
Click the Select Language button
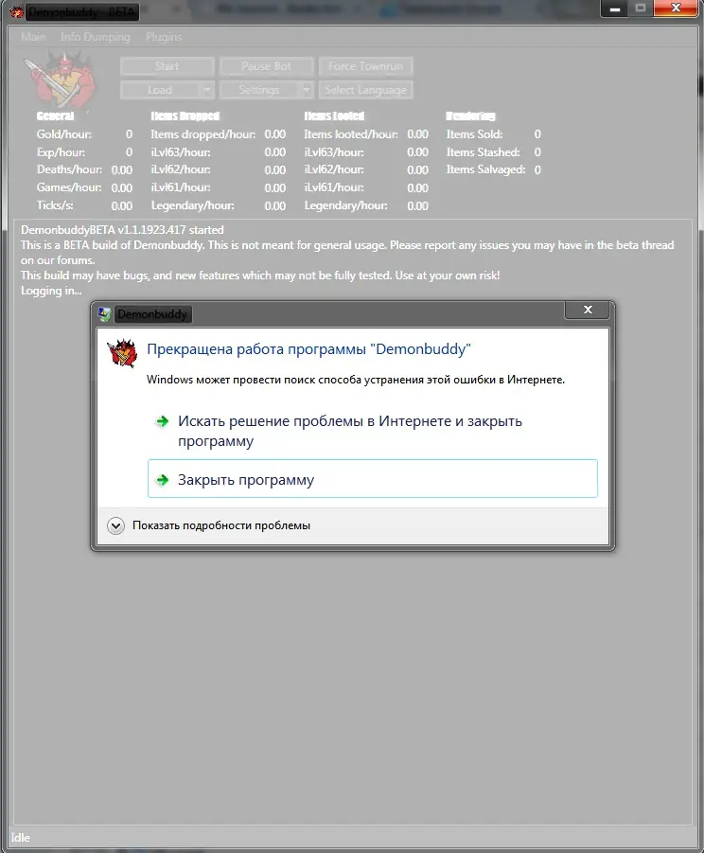pos(365,90)
